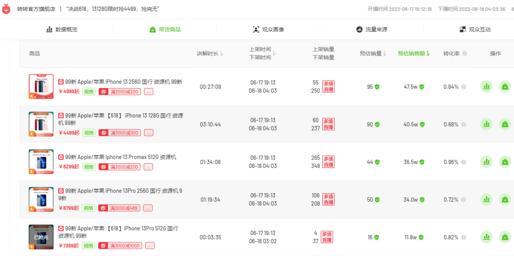The height and width of the screenshot is (256, 514).
Task: Click verified shield next to 36.5w
Action: 422,162
